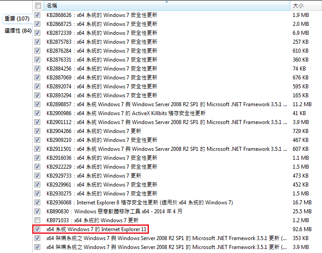Uncheck the KB2929961 update checkbox
Viewport: 322px width, 253px height.
(x=38, y=185)
